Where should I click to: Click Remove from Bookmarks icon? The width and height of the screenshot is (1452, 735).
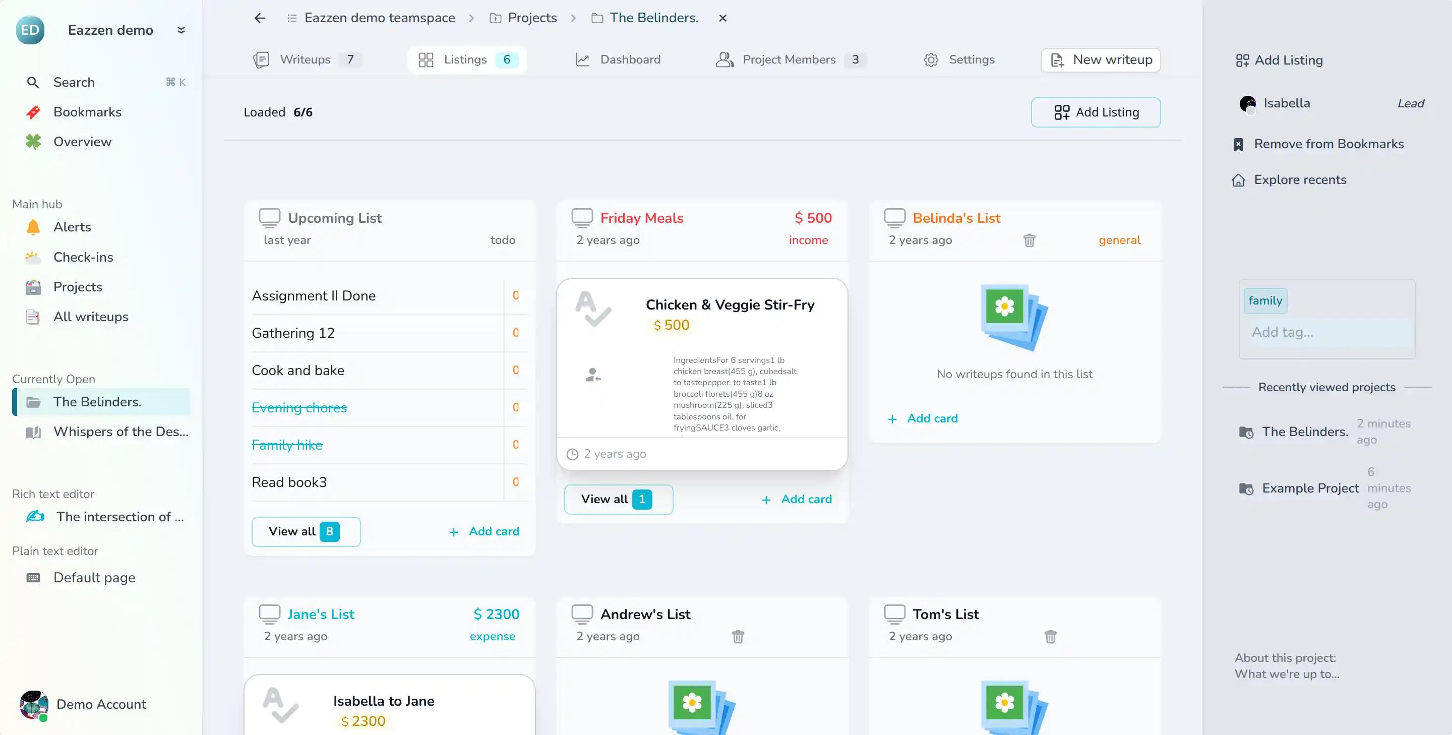tap(1238, 144)
